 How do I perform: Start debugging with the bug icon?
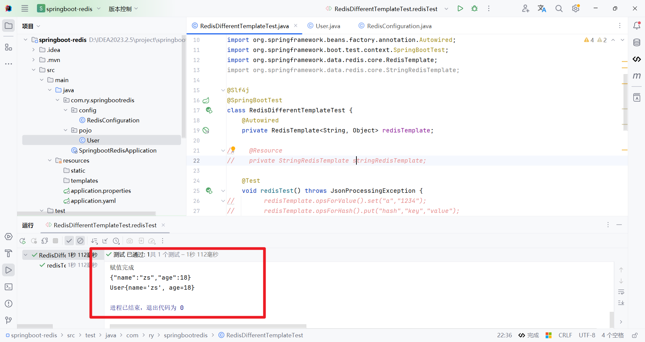474,8
